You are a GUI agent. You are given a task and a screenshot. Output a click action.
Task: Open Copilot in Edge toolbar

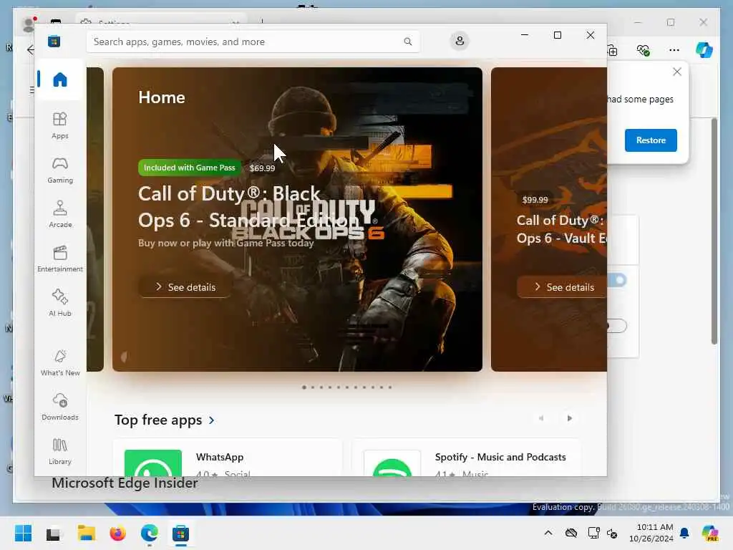(x=704, y=49)
